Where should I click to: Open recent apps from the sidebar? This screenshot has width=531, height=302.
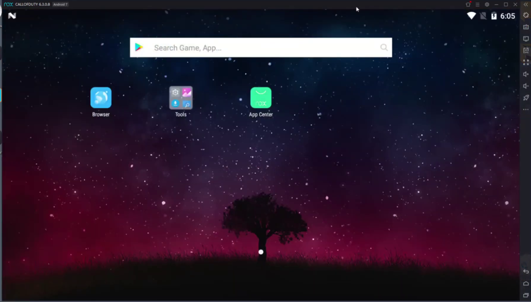[x=526, y=295]
